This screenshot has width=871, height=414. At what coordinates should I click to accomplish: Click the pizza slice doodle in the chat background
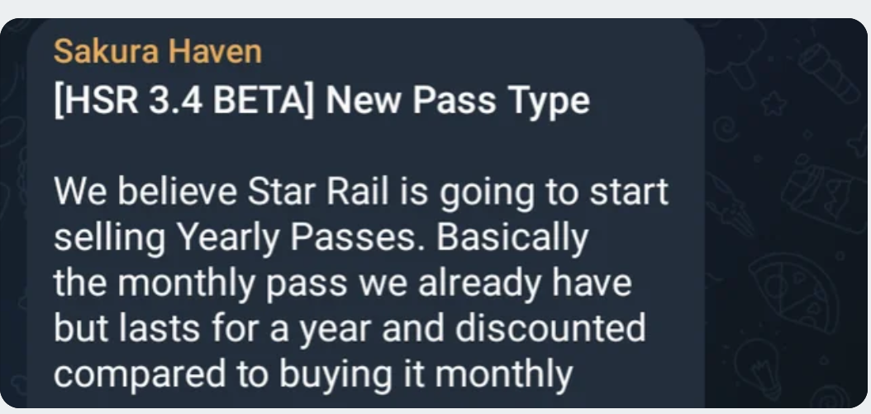(x=794, y=292)
